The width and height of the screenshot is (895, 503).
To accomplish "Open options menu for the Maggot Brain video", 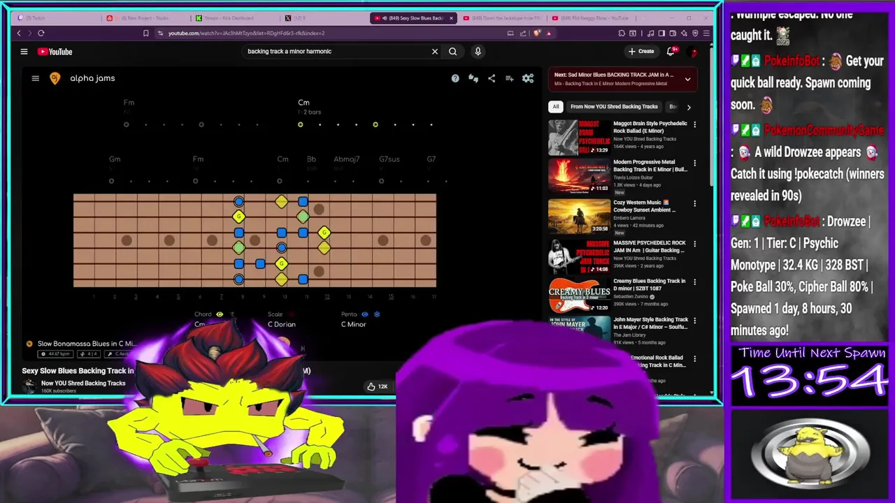I will [x=694, y=124].
